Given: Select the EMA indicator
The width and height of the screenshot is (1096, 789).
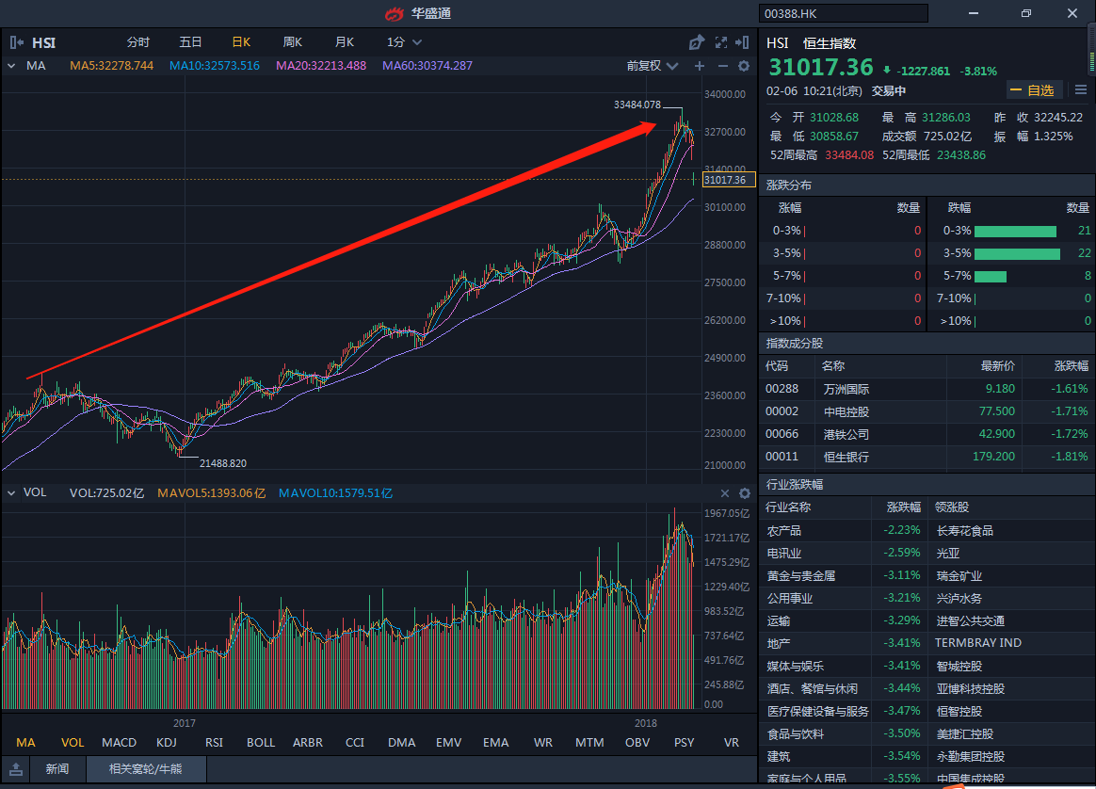Looking at the screenshot, I should click(x=495, y=742).
